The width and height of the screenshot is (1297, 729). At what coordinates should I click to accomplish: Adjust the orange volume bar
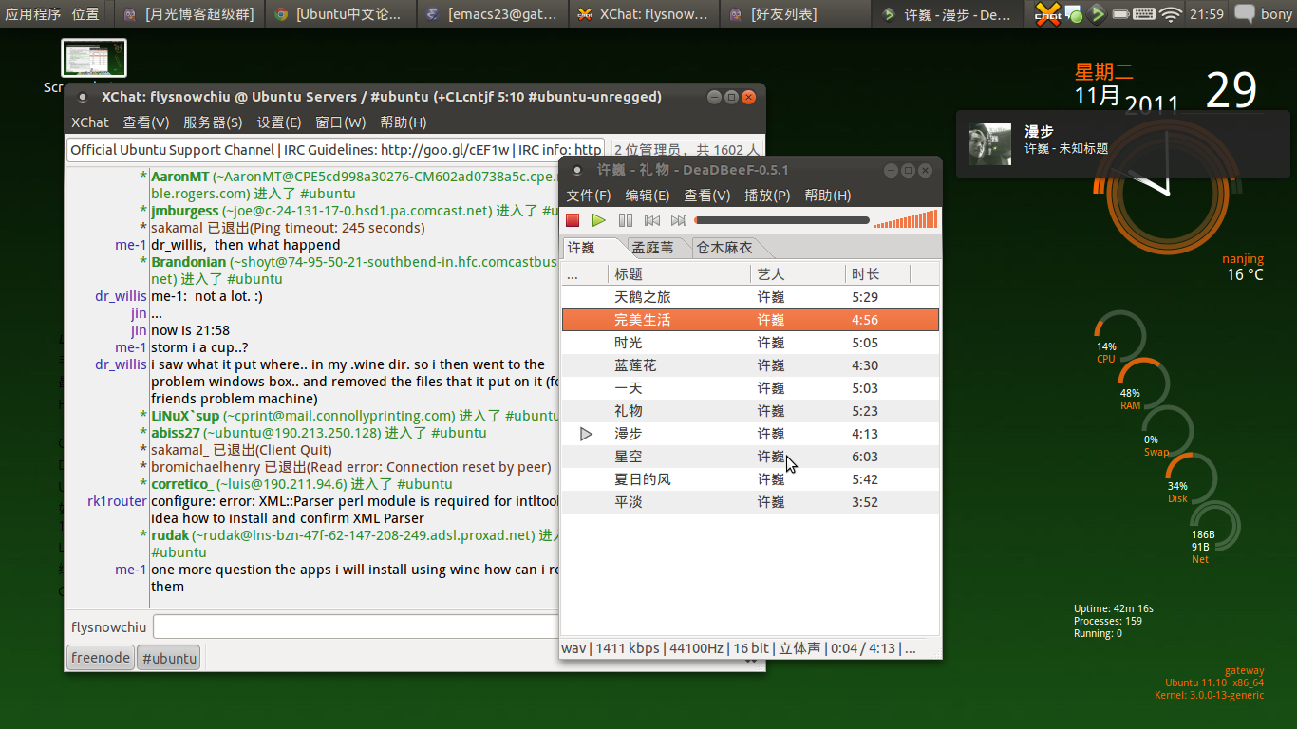click(906, 220)
